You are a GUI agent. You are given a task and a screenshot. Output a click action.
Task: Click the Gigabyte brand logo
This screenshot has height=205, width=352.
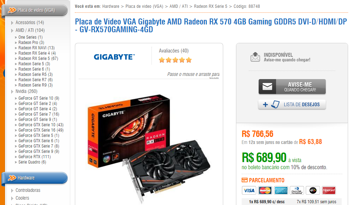(x=114, y=57)
